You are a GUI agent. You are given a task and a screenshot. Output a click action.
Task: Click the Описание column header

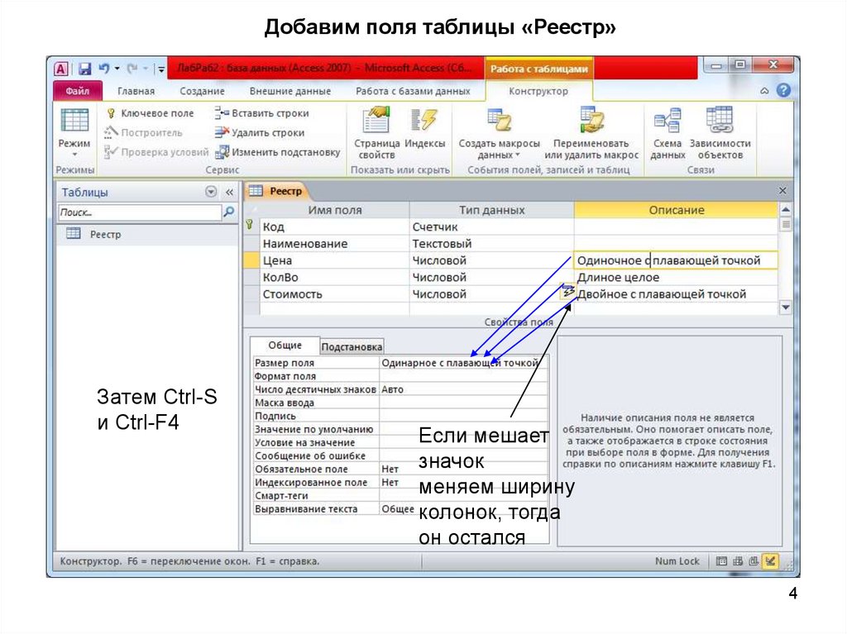point(676,210)
